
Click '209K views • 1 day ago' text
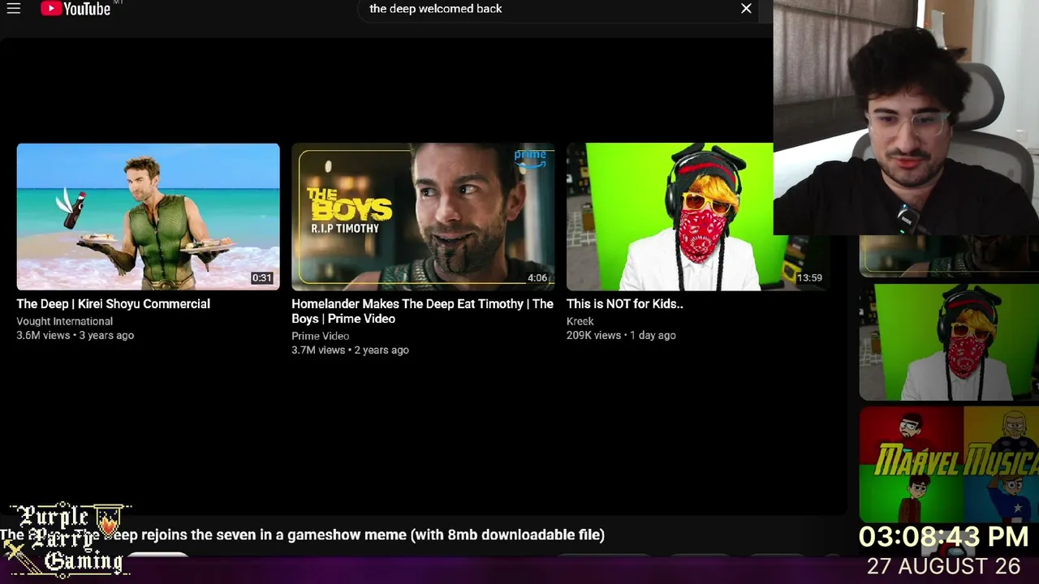621,335
